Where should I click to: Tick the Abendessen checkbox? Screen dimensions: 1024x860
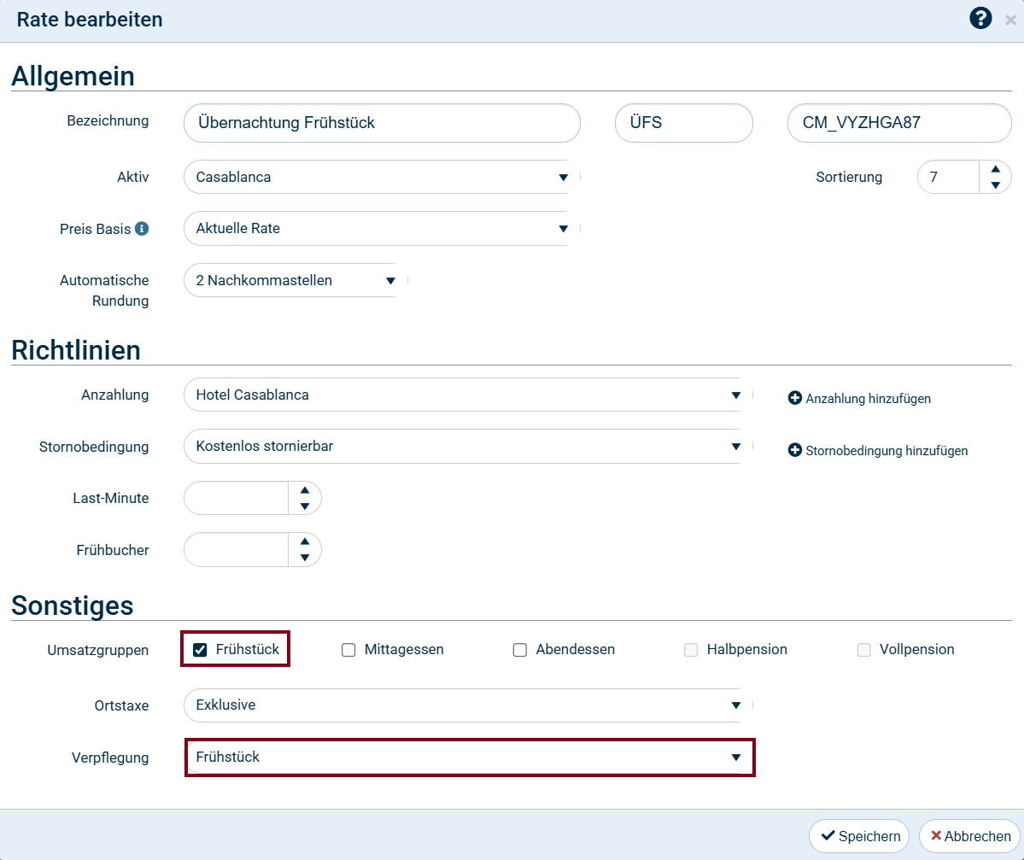(519, 650)
